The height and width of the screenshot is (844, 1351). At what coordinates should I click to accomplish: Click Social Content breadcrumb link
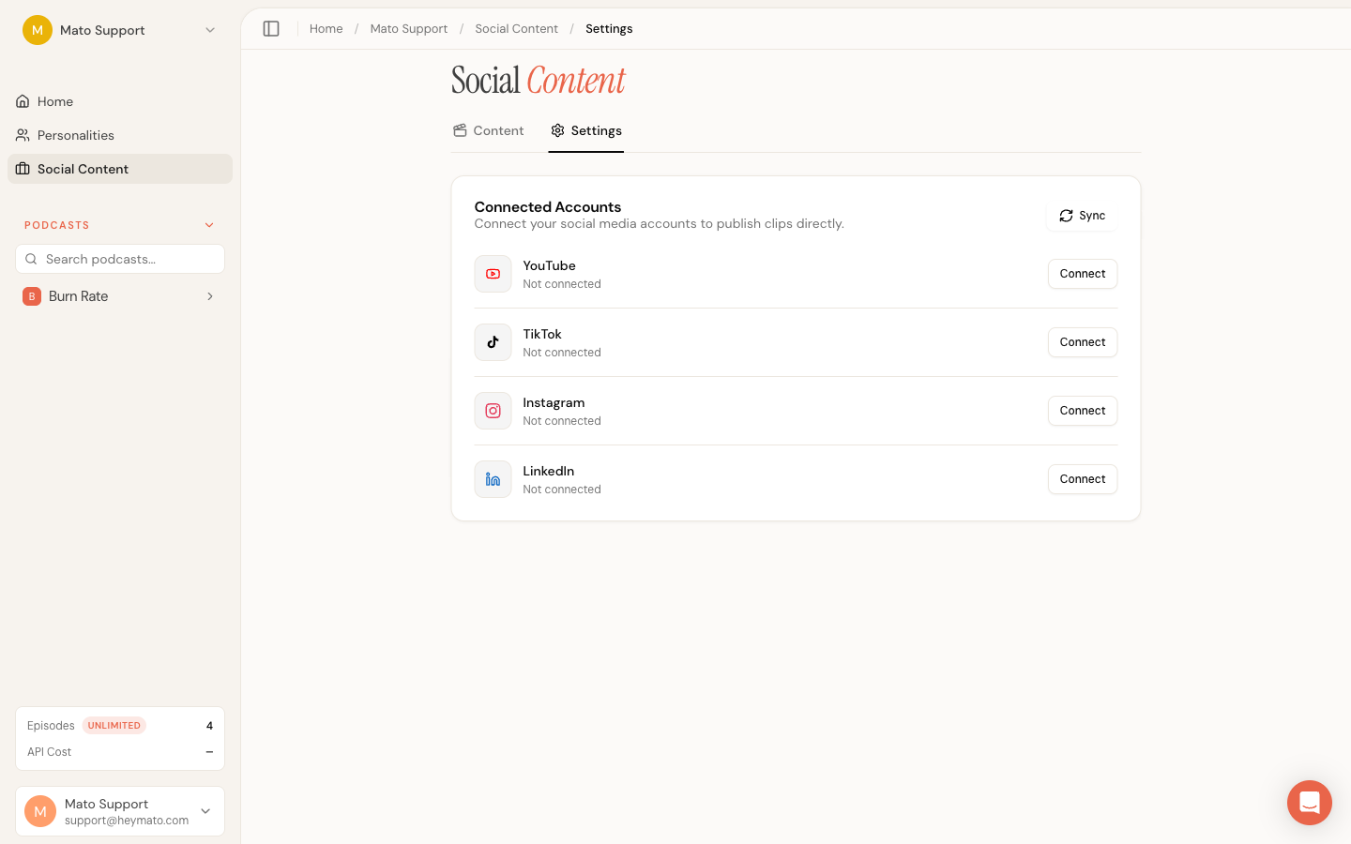pos(516,29)
